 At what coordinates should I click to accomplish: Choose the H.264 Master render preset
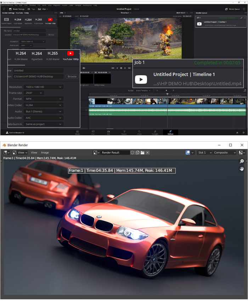coord(18,21)
